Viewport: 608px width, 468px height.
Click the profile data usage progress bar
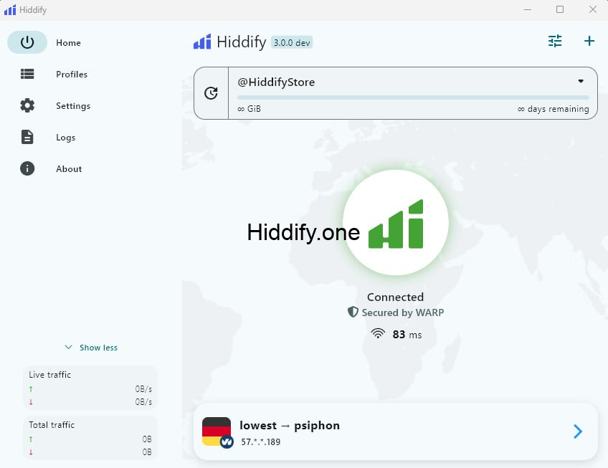pyautogui.click(x=412, y=98)
